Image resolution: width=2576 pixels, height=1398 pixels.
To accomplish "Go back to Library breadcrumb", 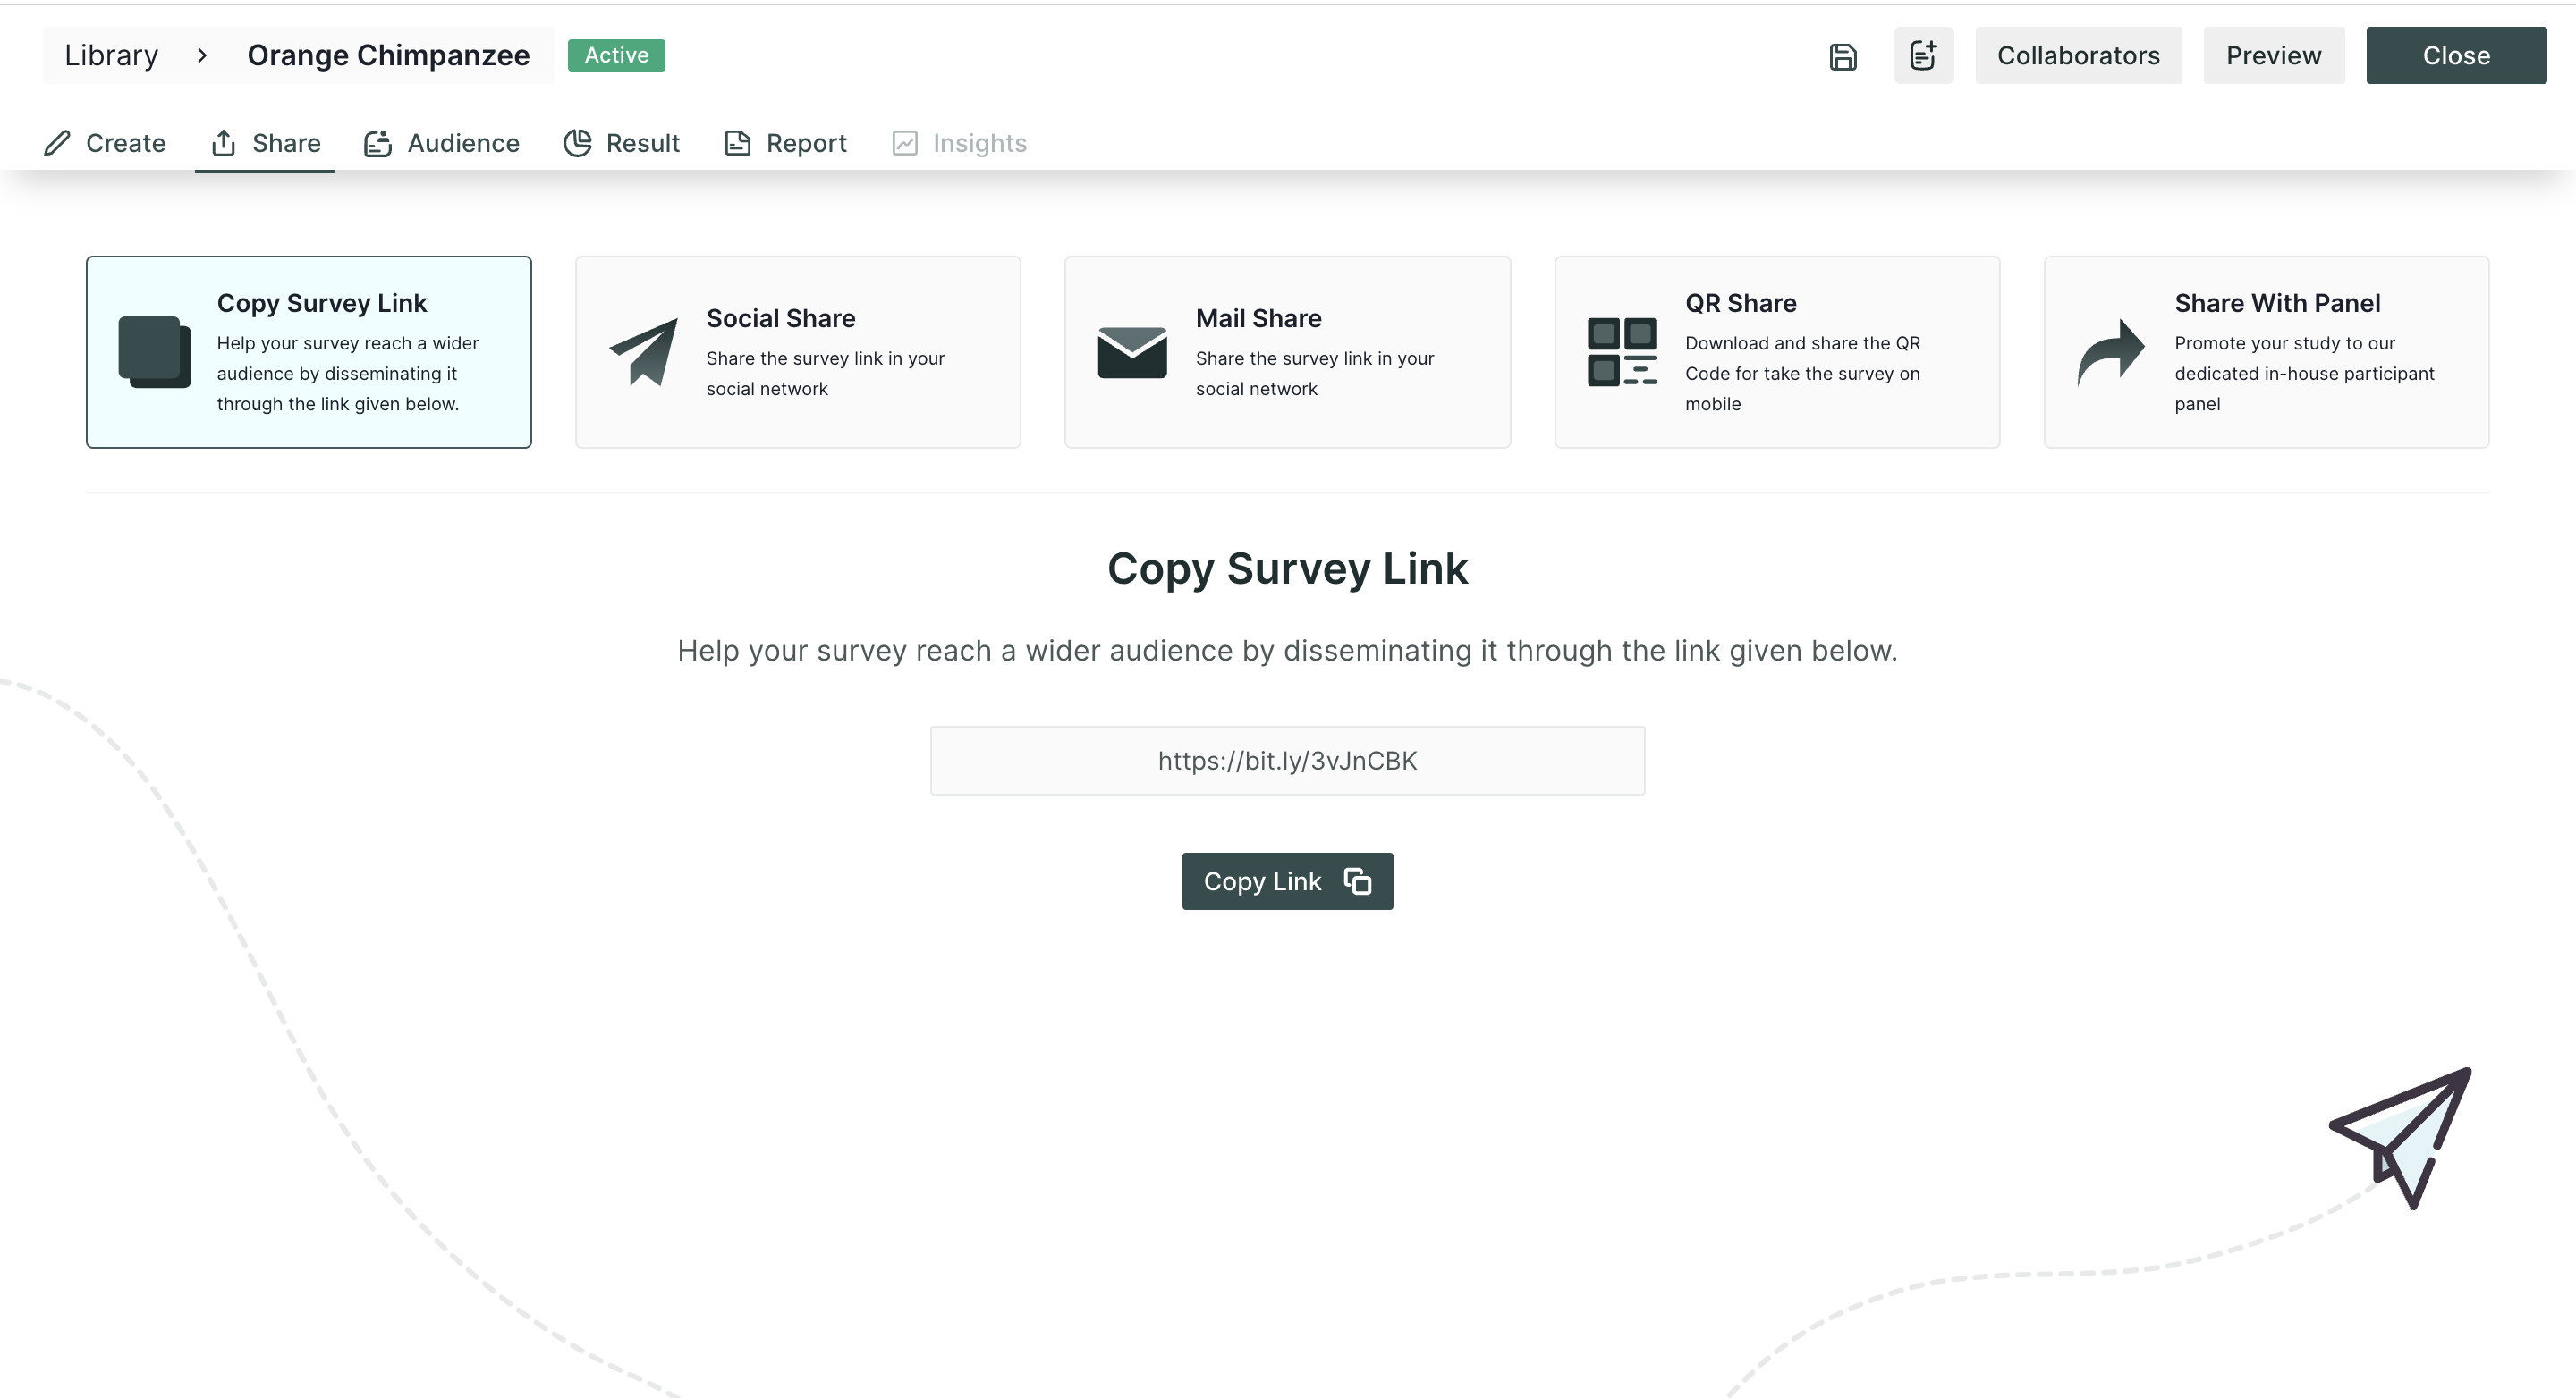I will pyautogui.click(x=111, y=55).
